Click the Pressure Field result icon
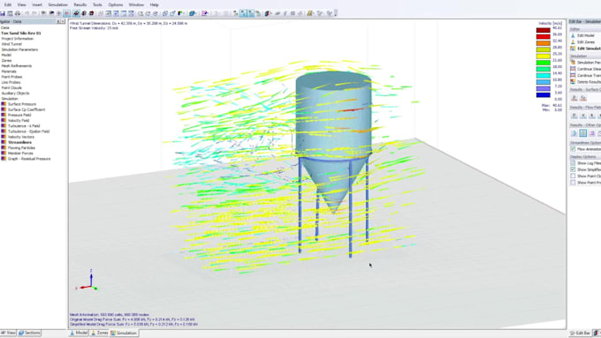The image size is (601, 338). (x=4, y=115)
